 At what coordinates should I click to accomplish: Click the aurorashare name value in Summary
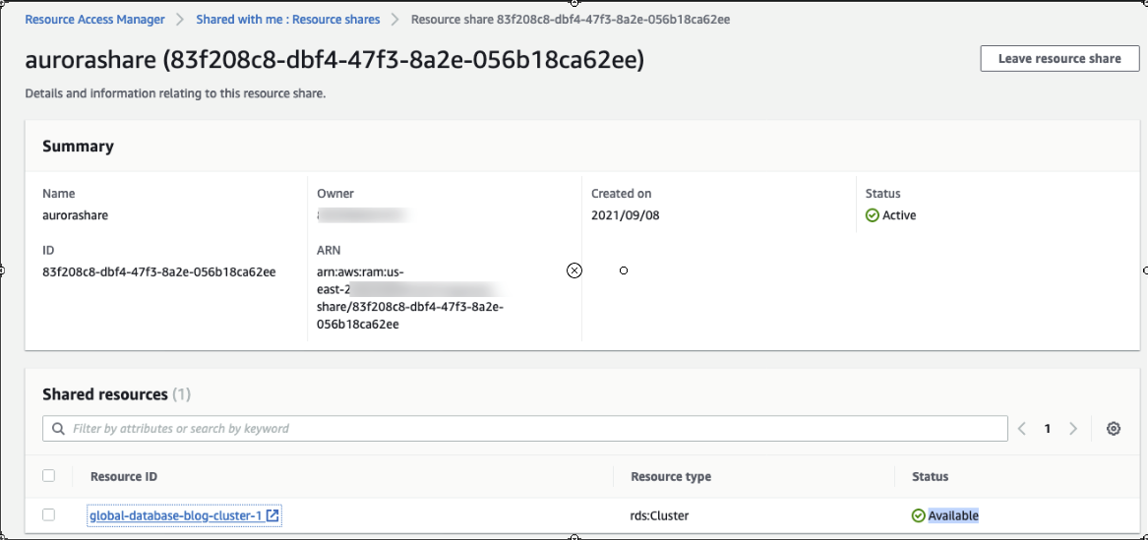pos(76,215)
